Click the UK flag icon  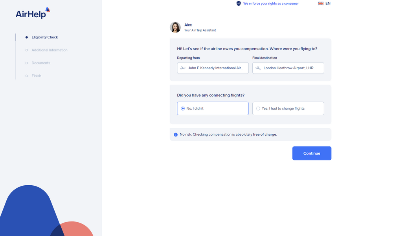[321, 4]
